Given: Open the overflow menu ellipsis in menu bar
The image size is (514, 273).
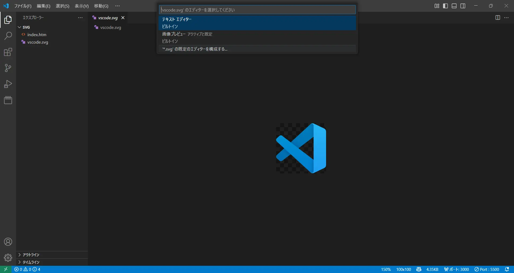Looking at the screenshot, I should (x=118, y=6).
